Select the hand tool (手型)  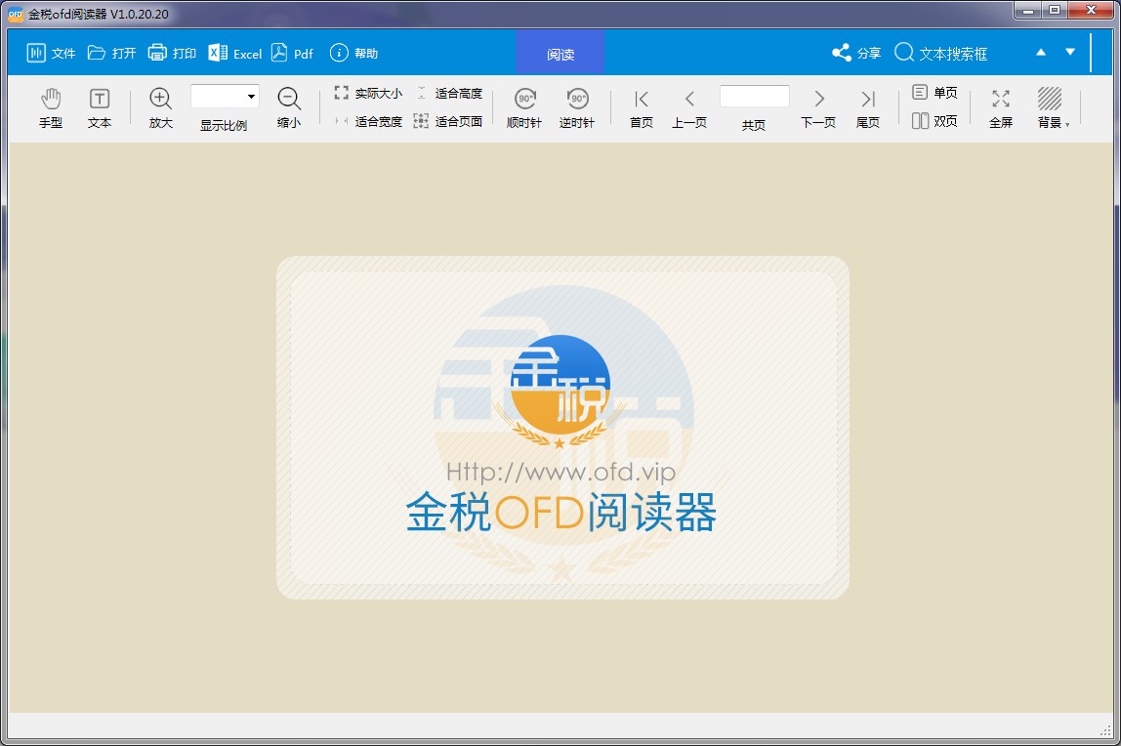tap(50, 106)
